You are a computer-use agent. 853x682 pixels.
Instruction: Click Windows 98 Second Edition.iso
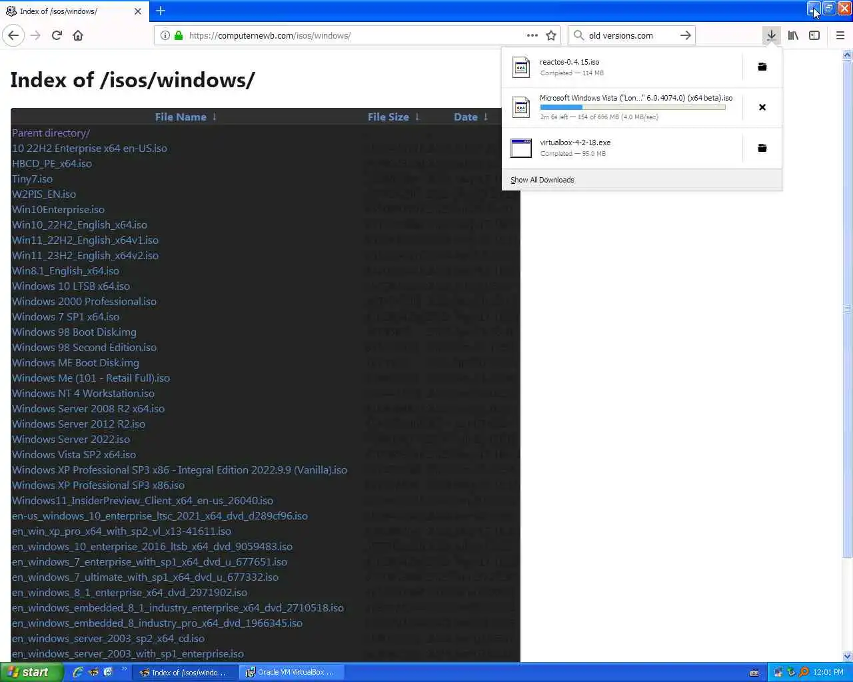[x=84, y=348]
